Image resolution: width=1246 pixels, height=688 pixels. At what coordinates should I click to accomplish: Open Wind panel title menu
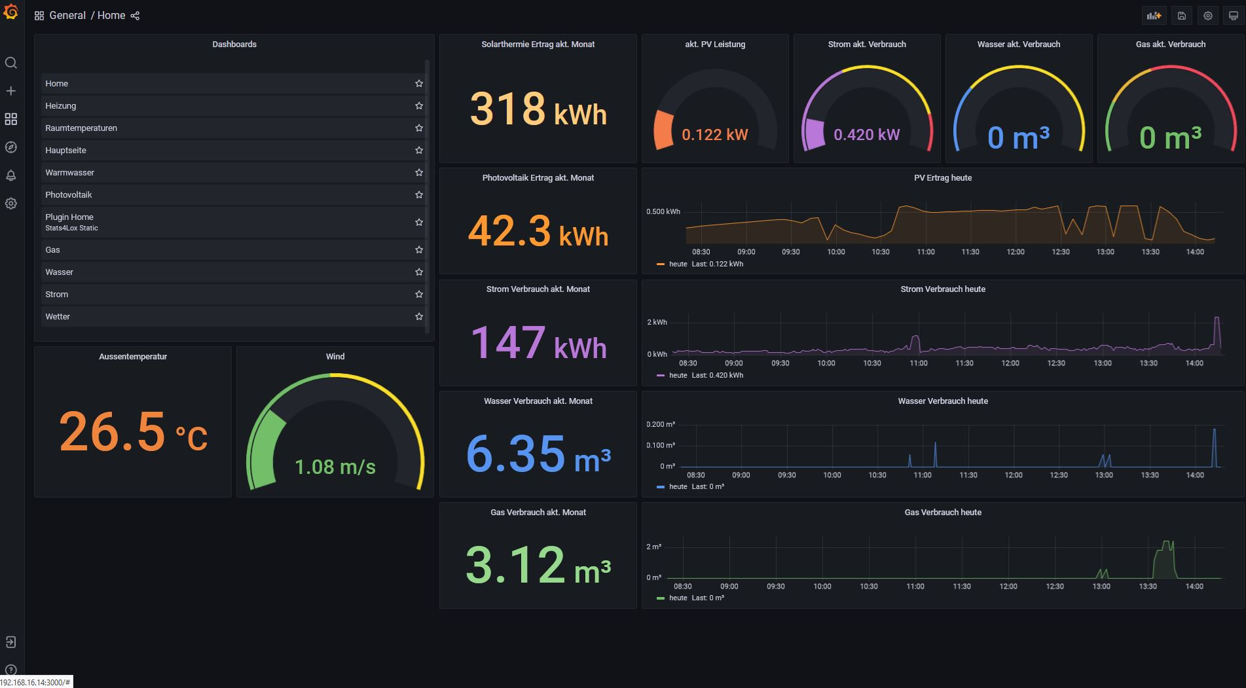click(x=335, y=357)
